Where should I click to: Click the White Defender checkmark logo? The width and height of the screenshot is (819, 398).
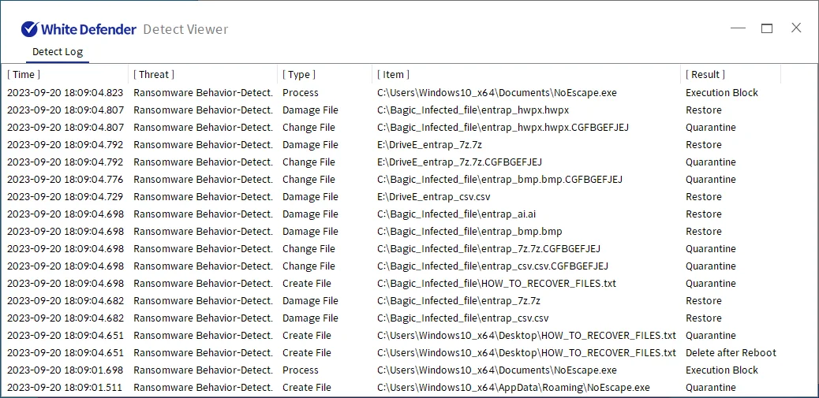[30, 29]
